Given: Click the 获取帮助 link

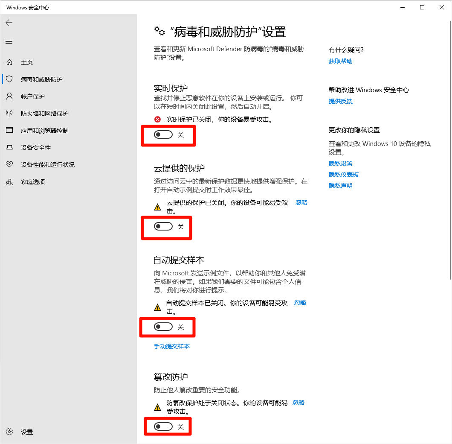Looking at the screenshot, I should [x=340, y=61].
